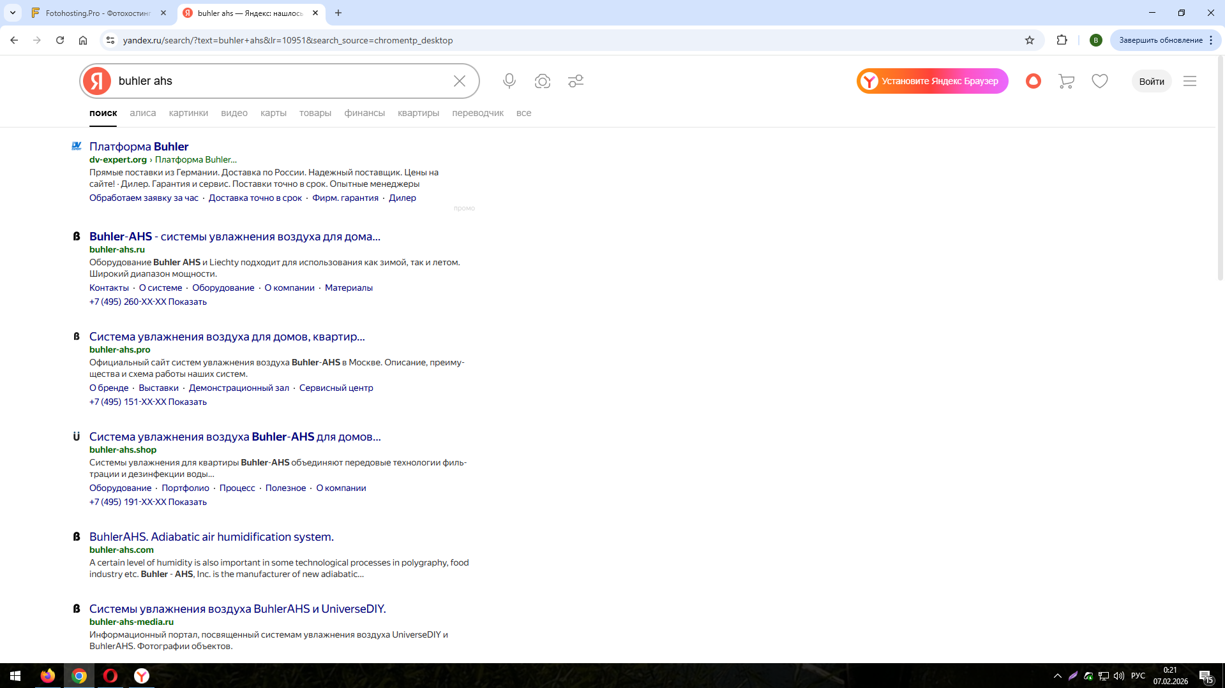Select the карты search tab

[x=273, y=113]
